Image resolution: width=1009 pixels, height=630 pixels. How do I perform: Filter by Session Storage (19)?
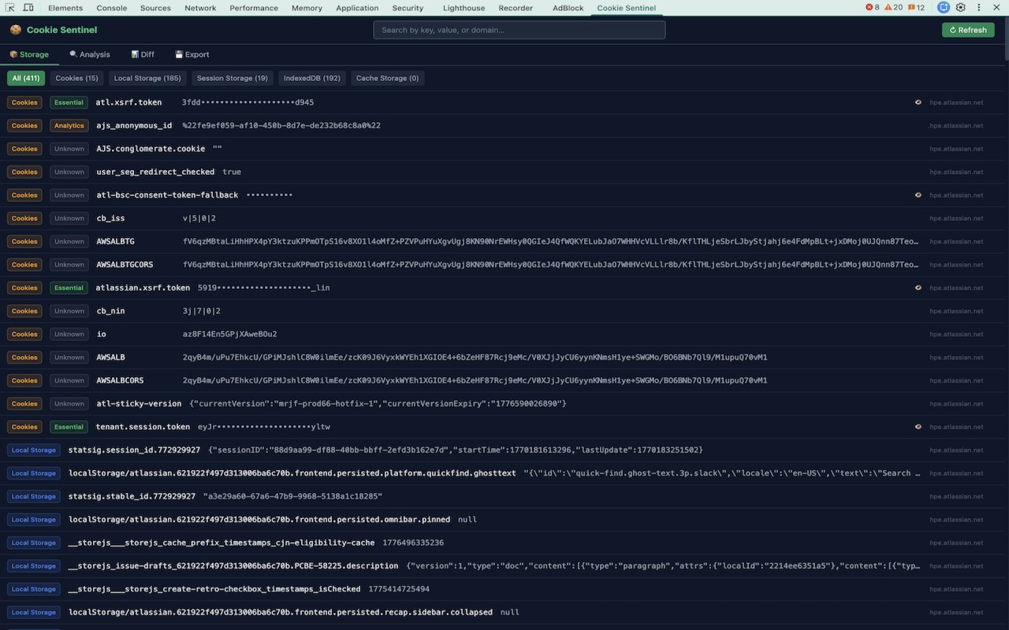tap(233, 78)
